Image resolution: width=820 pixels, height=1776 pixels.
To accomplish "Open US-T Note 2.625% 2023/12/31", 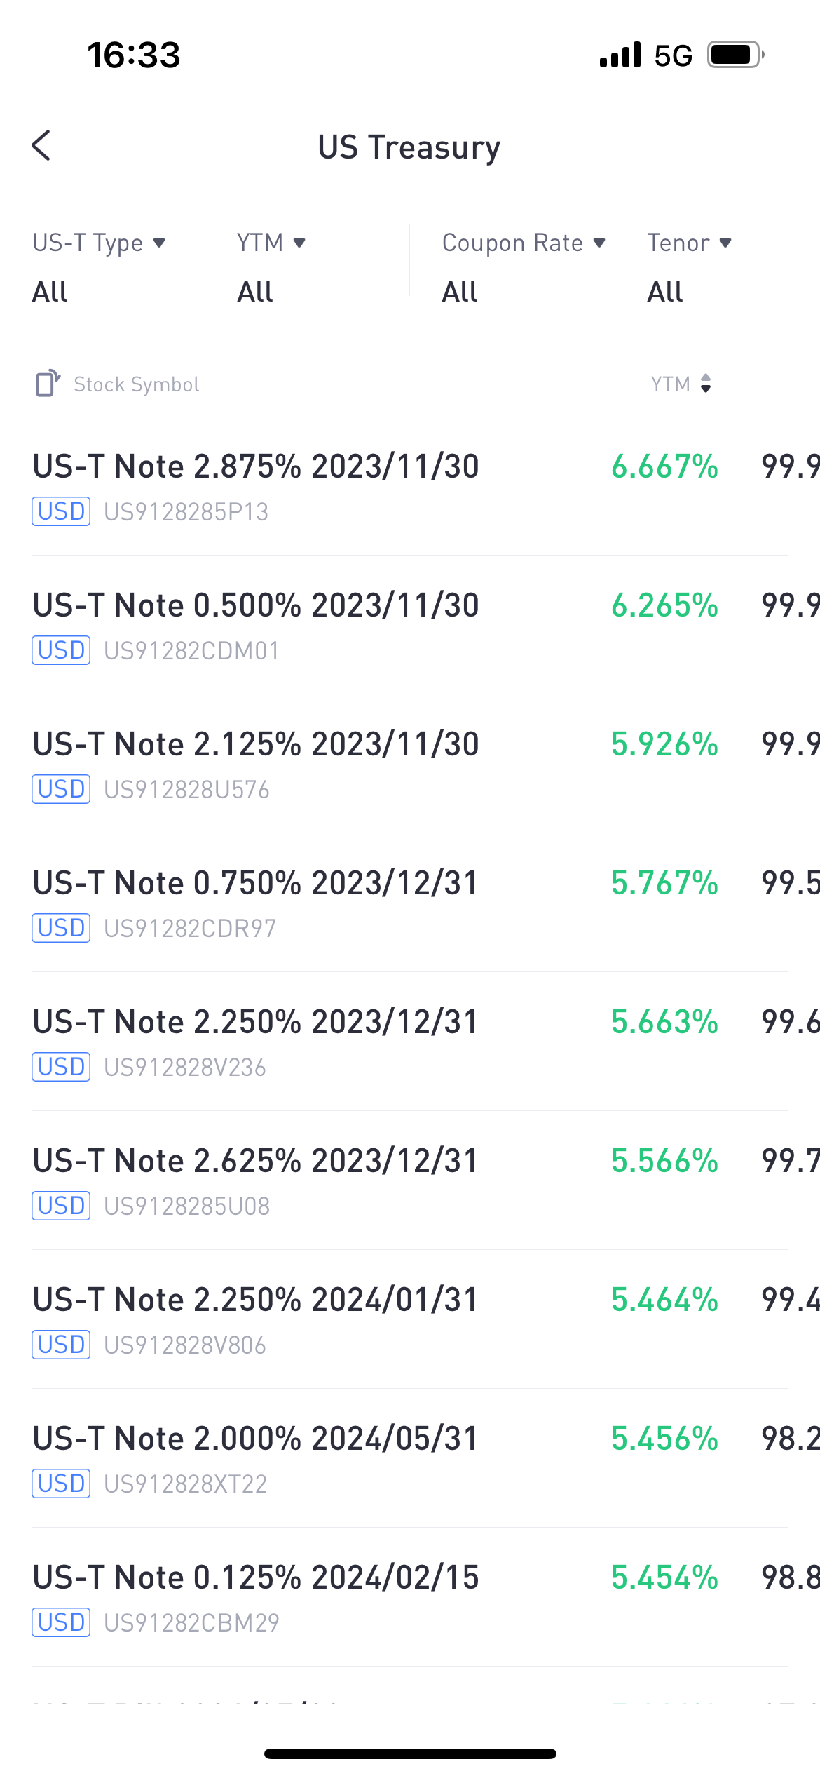I will coord(410,1181).
